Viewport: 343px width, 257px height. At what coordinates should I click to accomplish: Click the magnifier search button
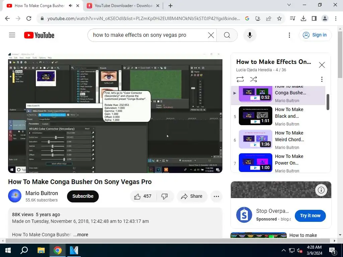tap(227, 35)
